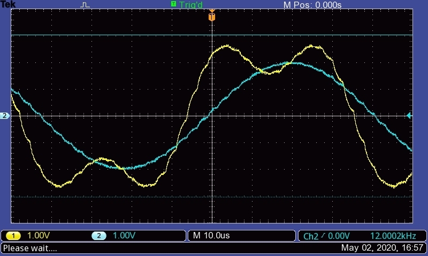Image resolution: width=428 pixels, height=256 pixels.
Task: Select the Trig'd status text
Action: 190,5
